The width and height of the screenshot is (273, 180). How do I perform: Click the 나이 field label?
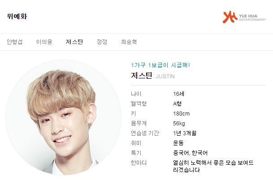[136, 94]
